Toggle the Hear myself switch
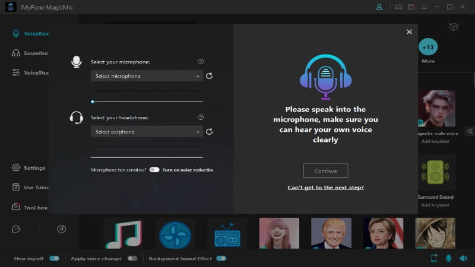 [x=55, y=258]
